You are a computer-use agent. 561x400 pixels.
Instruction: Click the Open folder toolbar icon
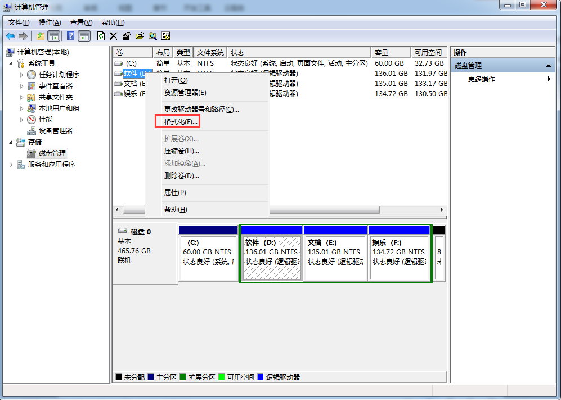point(140,36)
